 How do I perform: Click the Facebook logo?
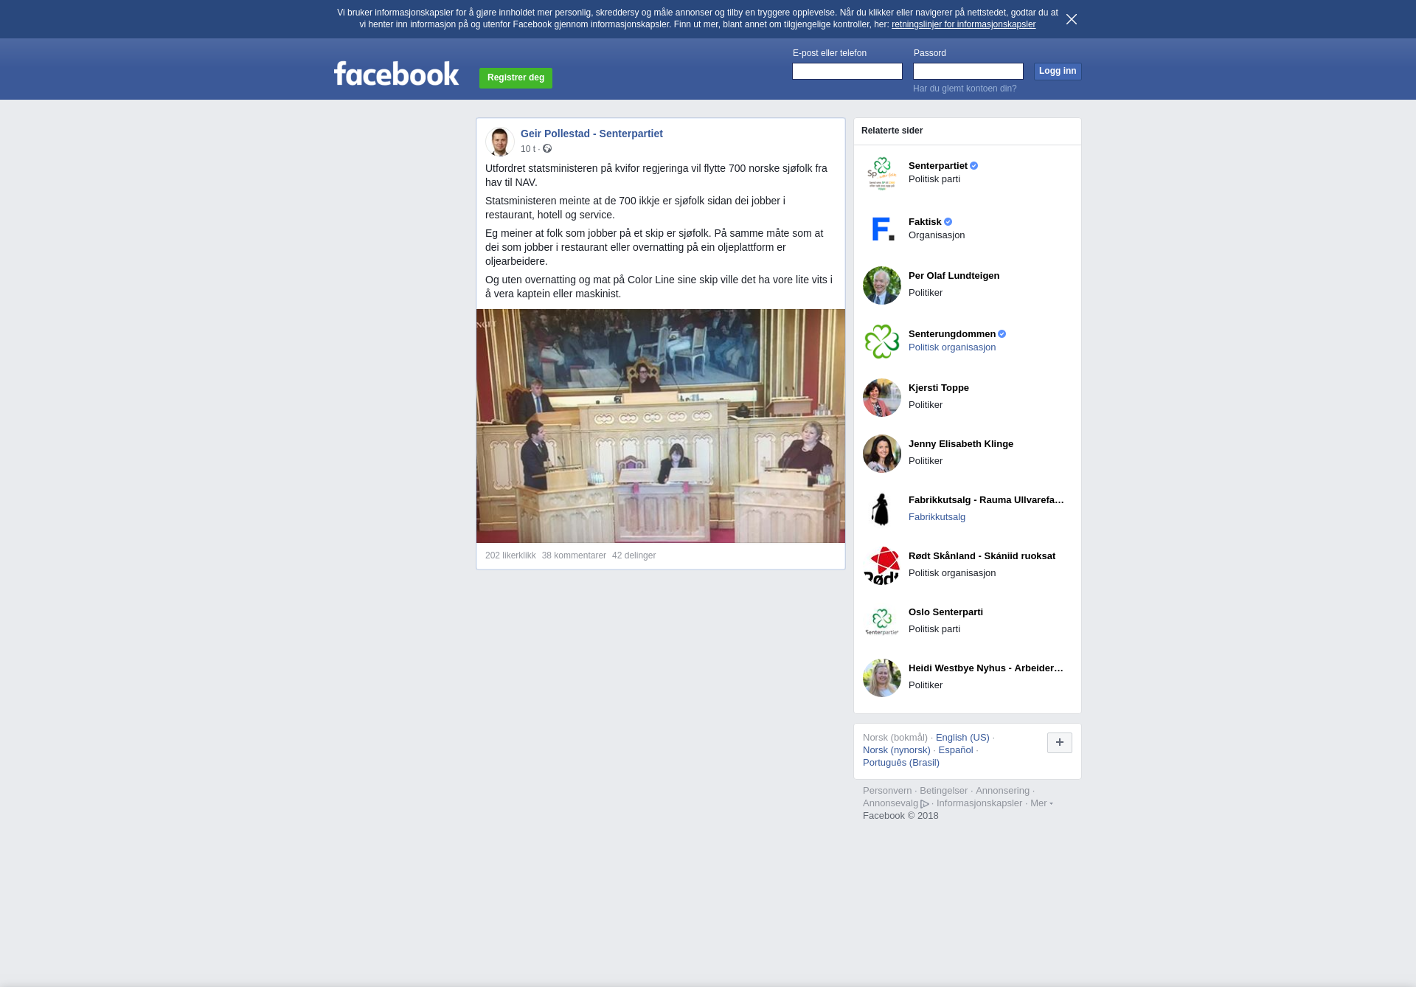click(x=396, y=74)
